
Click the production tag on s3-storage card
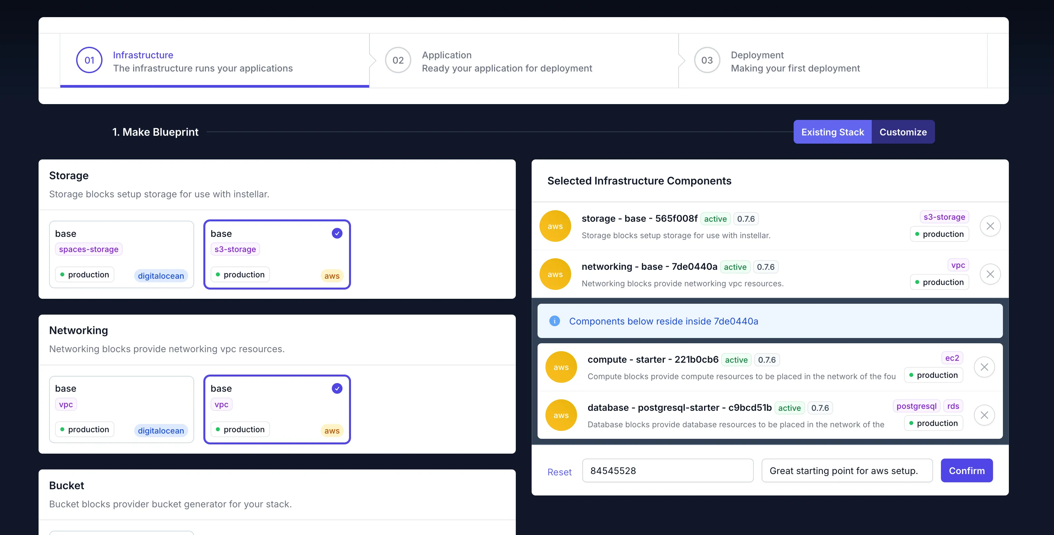pyautogui.click(x=240, y=274)
